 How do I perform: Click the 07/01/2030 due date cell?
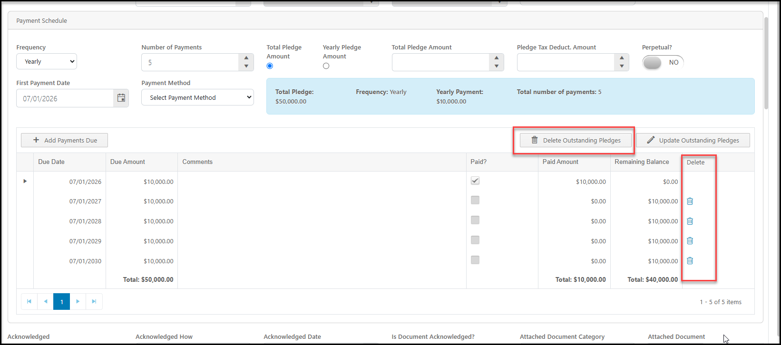coord(69,261)
